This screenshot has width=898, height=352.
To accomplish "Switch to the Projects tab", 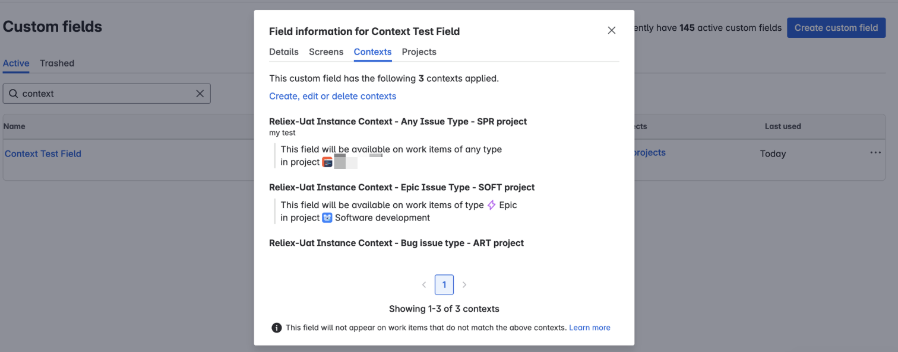I will click(419, 52).
